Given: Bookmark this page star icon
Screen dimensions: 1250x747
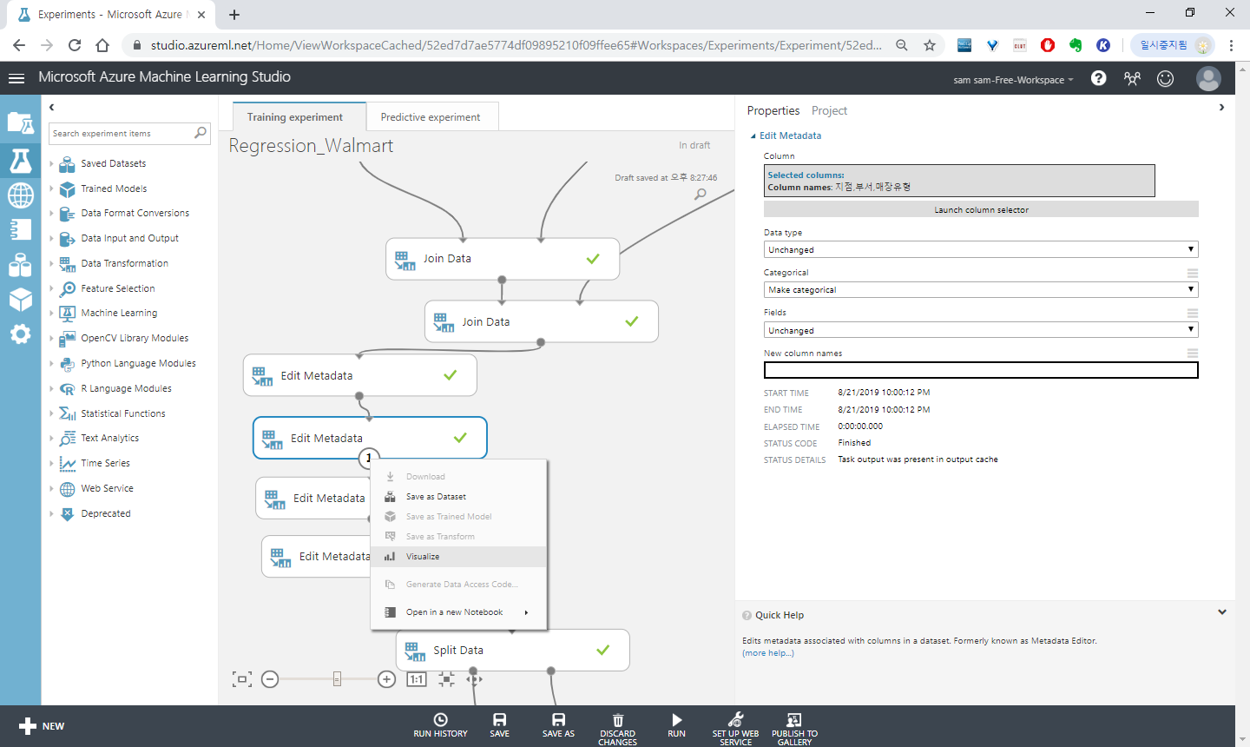Looking at the screenshot, I should point(930,45).
